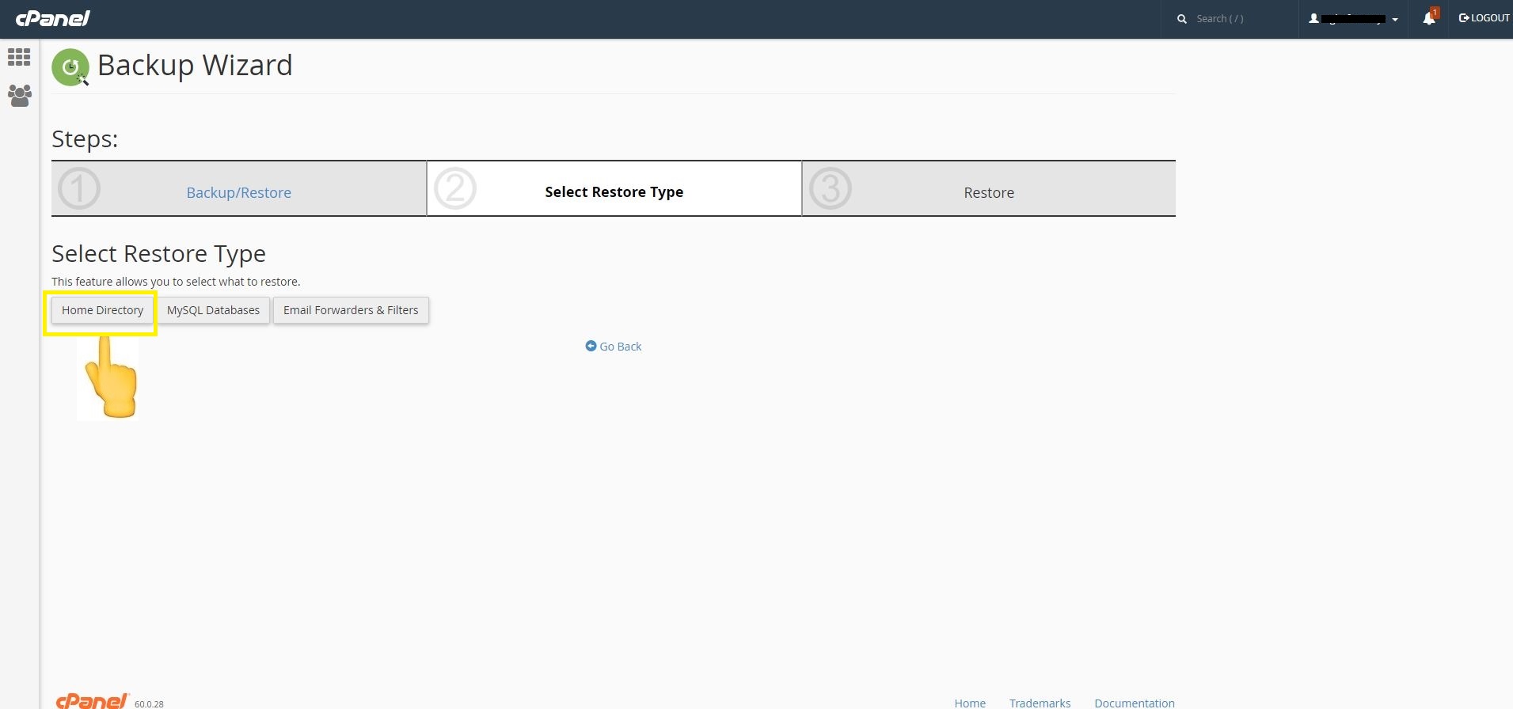Click the search magnifier icon
Viewport: 1513px width, 709px height.
(x=1181, y=19)
